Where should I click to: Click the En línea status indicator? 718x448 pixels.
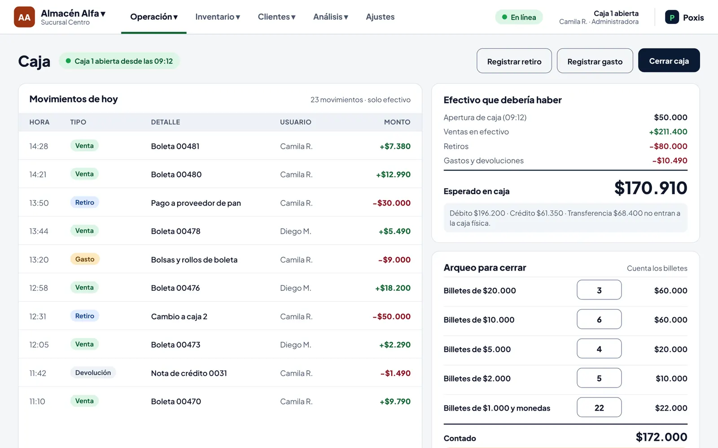point(519,17)
